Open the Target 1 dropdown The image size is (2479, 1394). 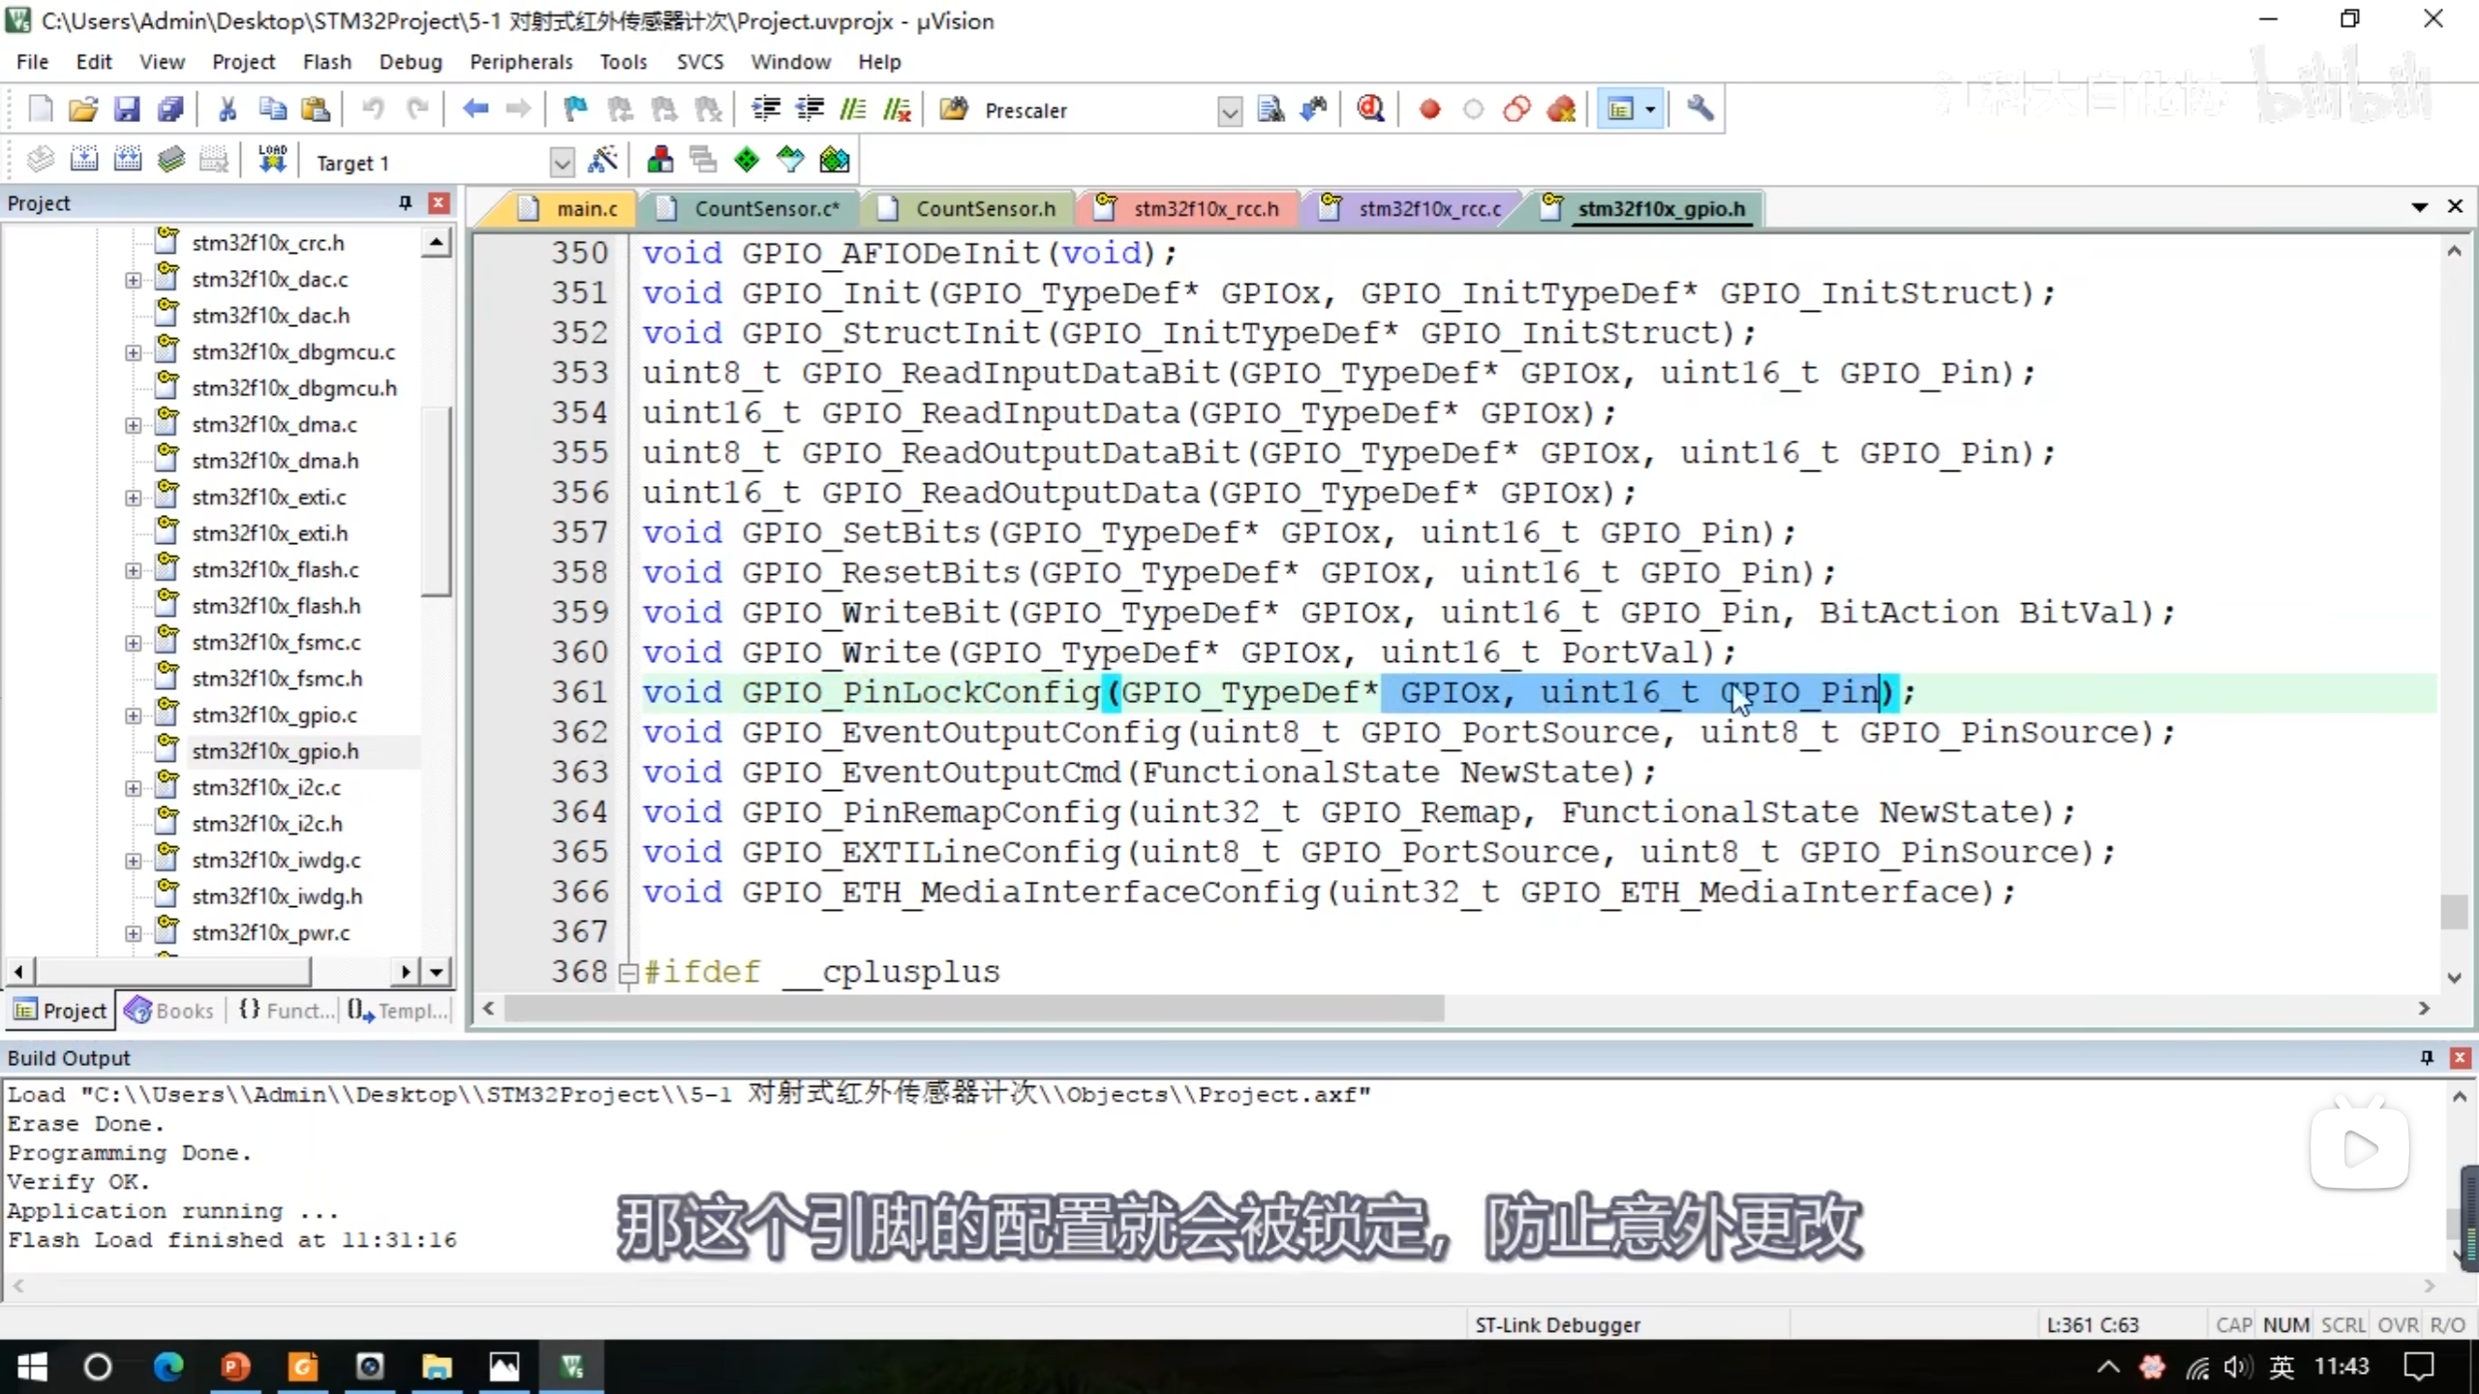point(562,163)
